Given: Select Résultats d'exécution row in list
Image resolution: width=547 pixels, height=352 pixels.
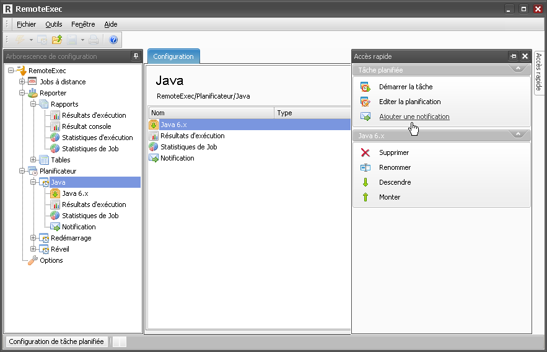Looking at the screenshot, I should (250, 136).
